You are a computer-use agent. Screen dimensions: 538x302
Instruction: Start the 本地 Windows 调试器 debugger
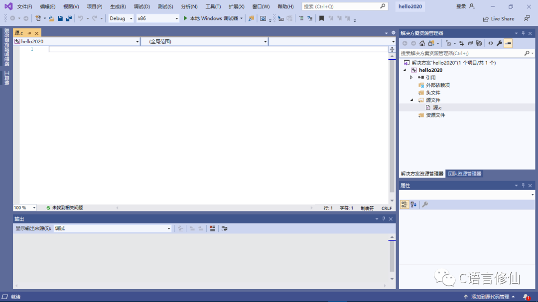210,18
